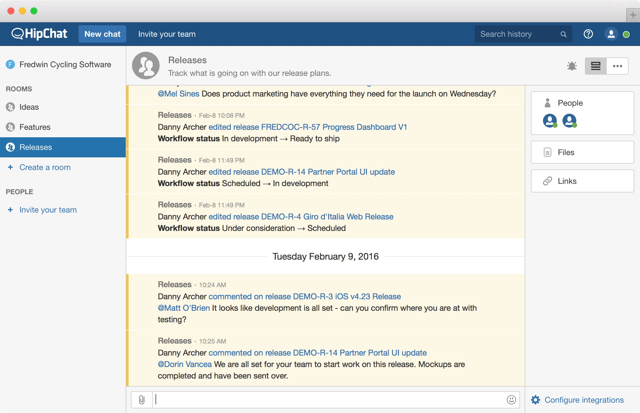Click the Configure integrations gear icon

click(536, 400)
